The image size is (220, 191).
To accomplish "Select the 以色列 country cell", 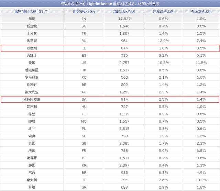I will click(x=32, y=48).
